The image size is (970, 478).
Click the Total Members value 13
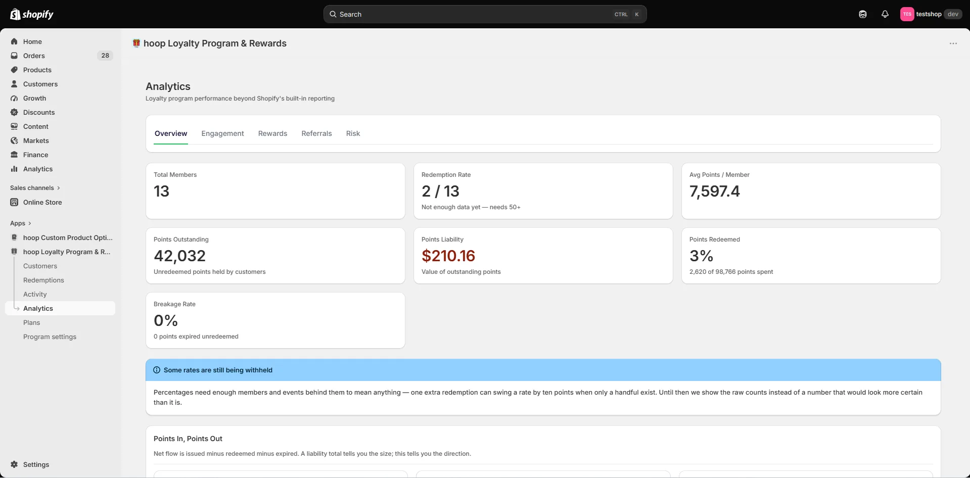[161, 191]
